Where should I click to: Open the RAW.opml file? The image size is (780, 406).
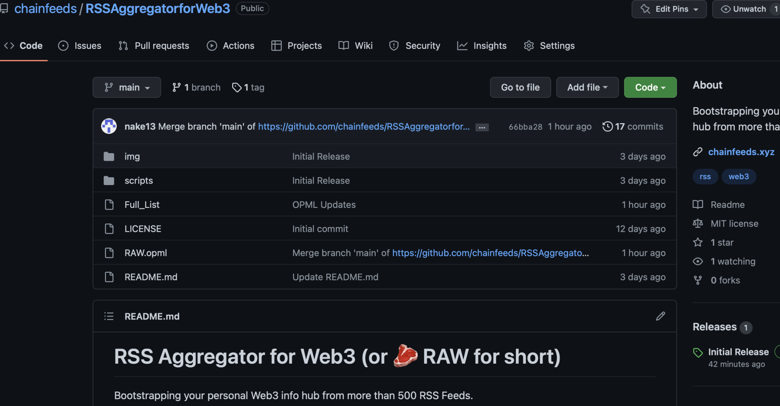tap(146, 253)
